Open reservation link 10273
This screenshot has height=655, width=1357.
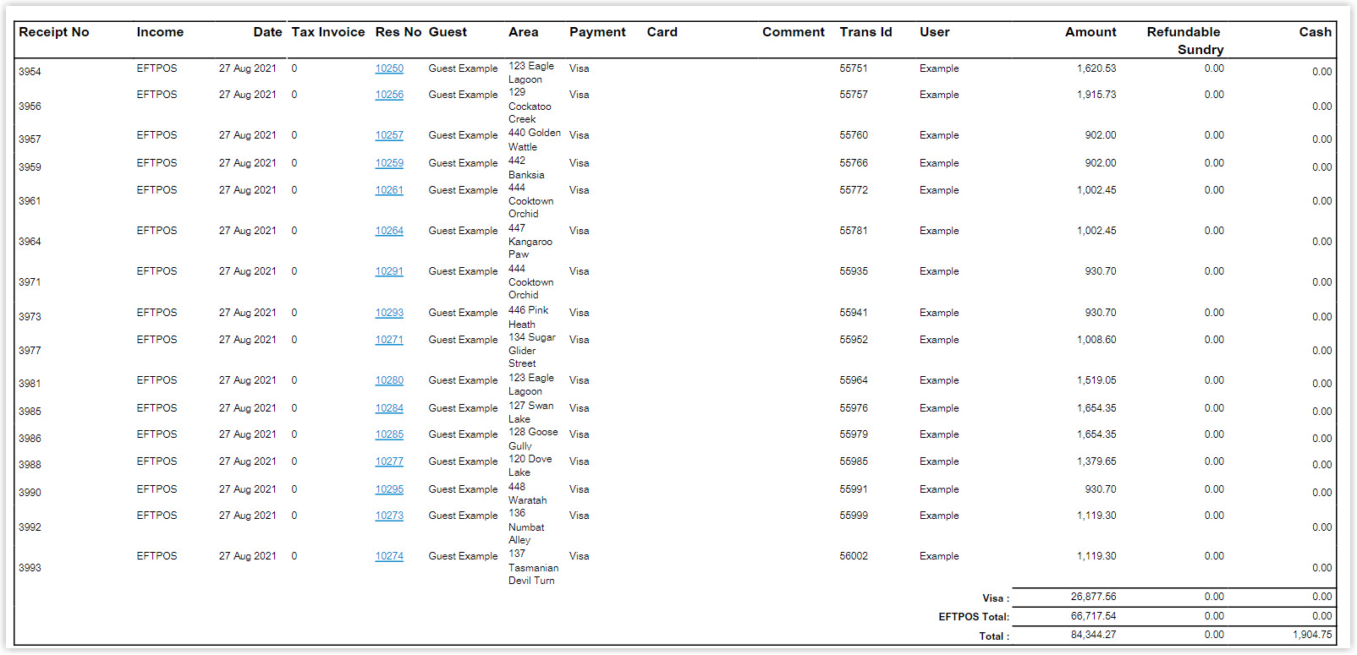[x=389, y=516]
